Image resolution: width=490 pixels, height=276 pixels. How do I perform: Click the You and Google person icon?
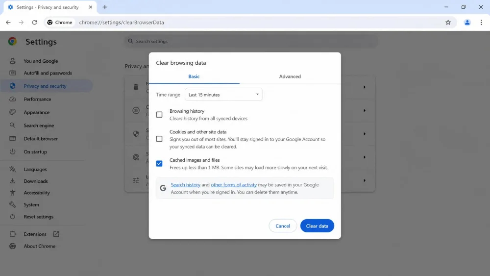[x=13, y=61]
